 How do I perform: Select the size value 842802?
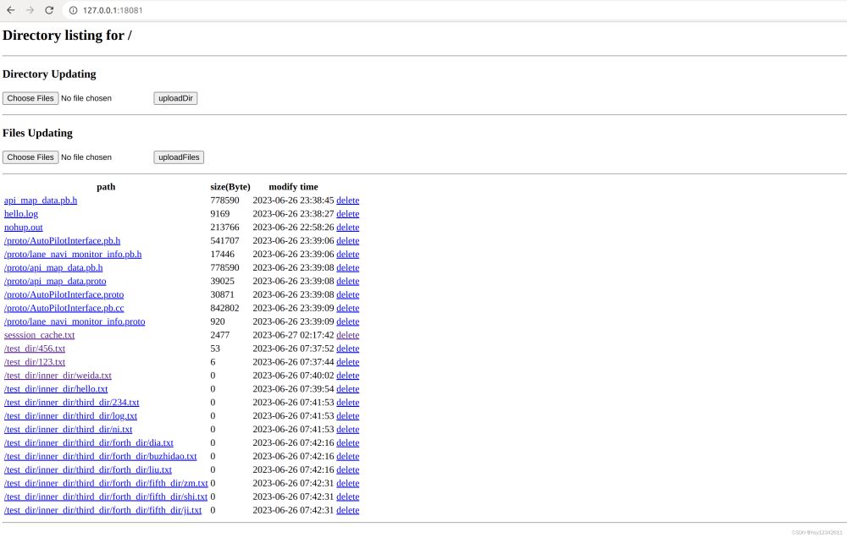[x=224, y=308]
